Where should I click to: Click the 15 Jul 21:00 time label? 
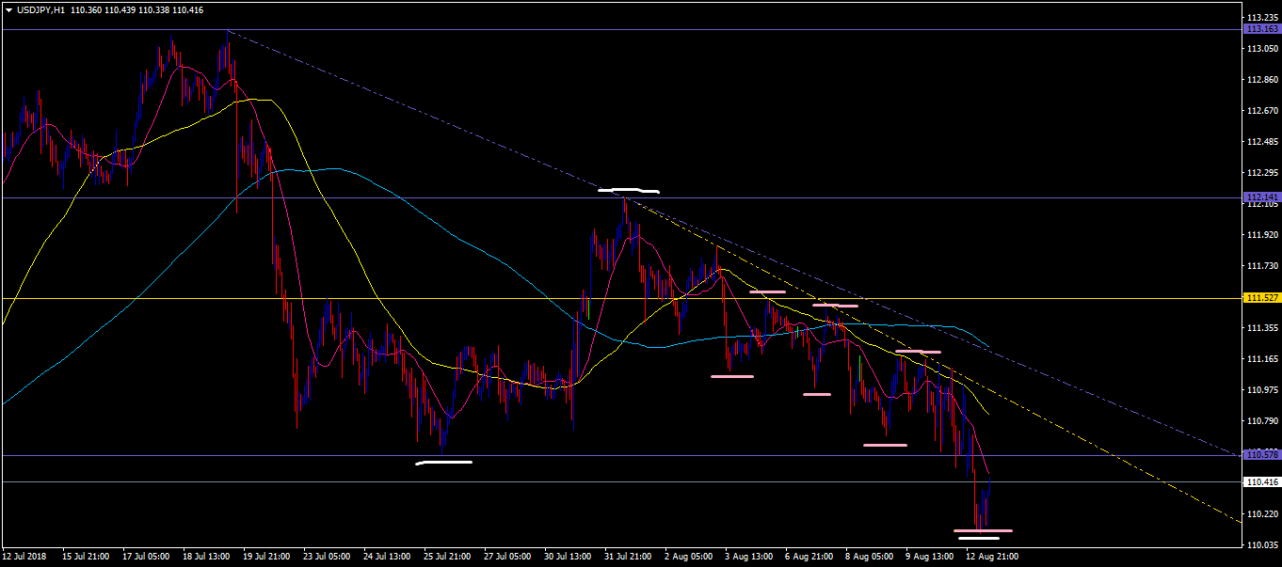coord(85,557)
